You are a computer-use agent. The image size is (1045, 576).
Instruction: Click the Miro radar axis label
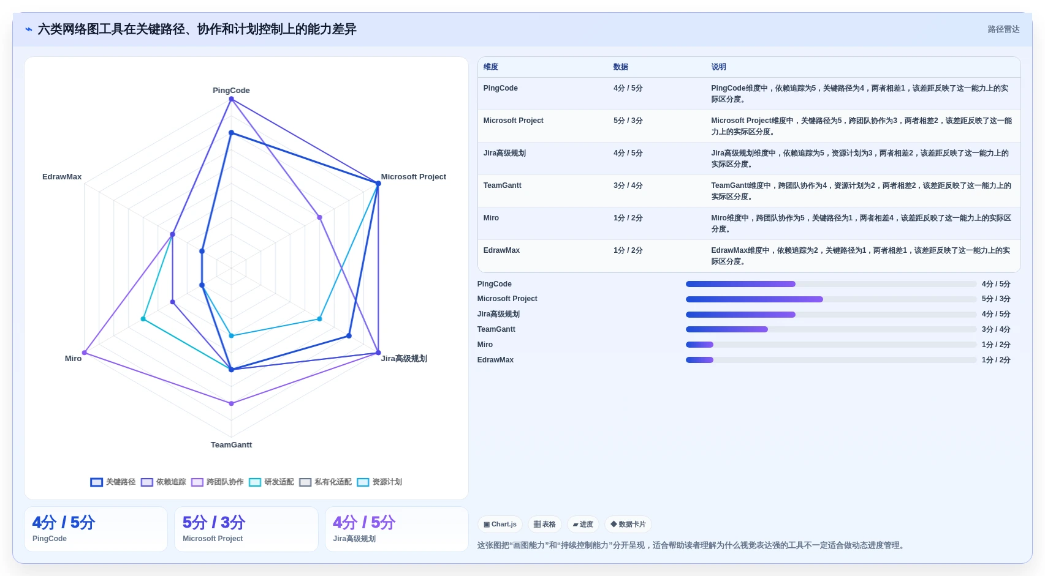[73, 358]
